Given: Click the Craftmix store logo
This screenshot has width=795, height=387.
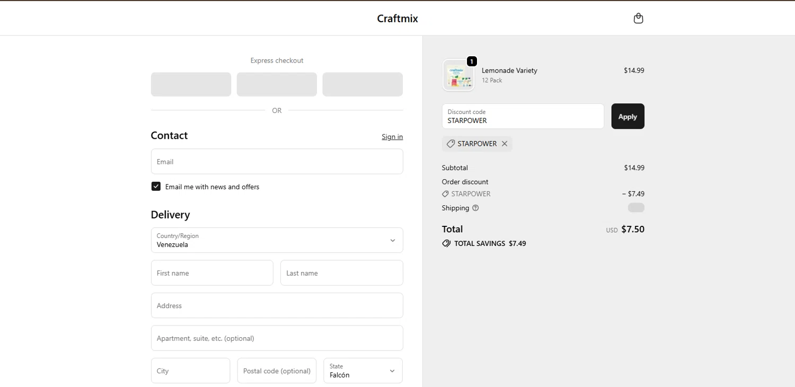Looking at the screenshot, I should click(397, 19).
